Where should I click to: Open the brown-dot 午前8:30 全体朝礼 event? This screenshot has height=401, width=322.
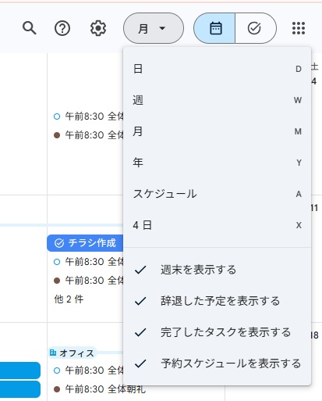click(x=100, y=389)
